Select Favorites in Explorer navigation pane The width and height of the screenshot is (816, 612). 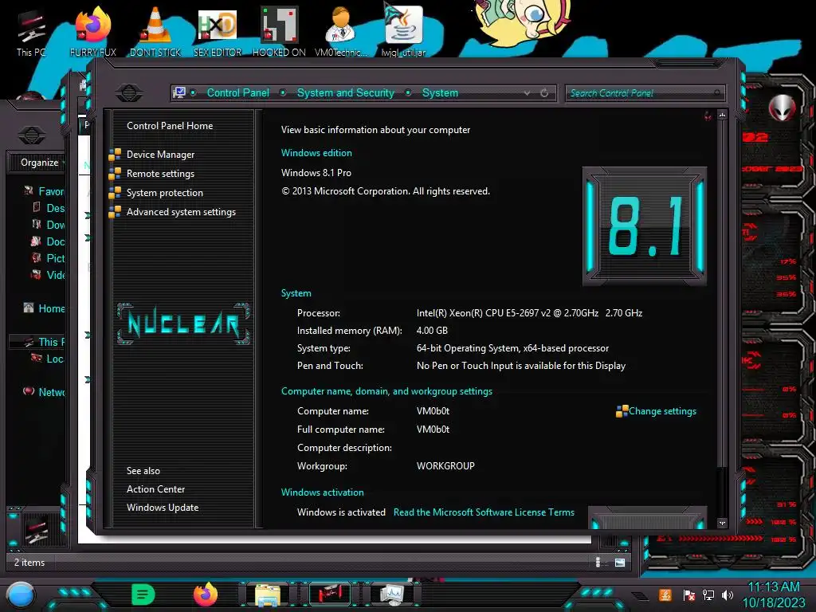click(x=45, y=191)
